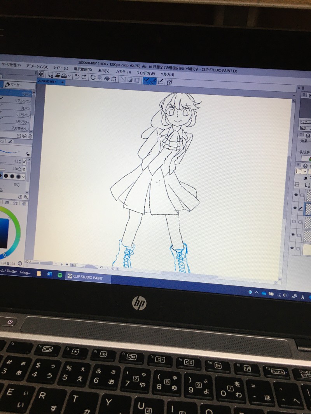Open Clip Studio support question-mark icon
The image size is (311, 414).
point(169,82)
